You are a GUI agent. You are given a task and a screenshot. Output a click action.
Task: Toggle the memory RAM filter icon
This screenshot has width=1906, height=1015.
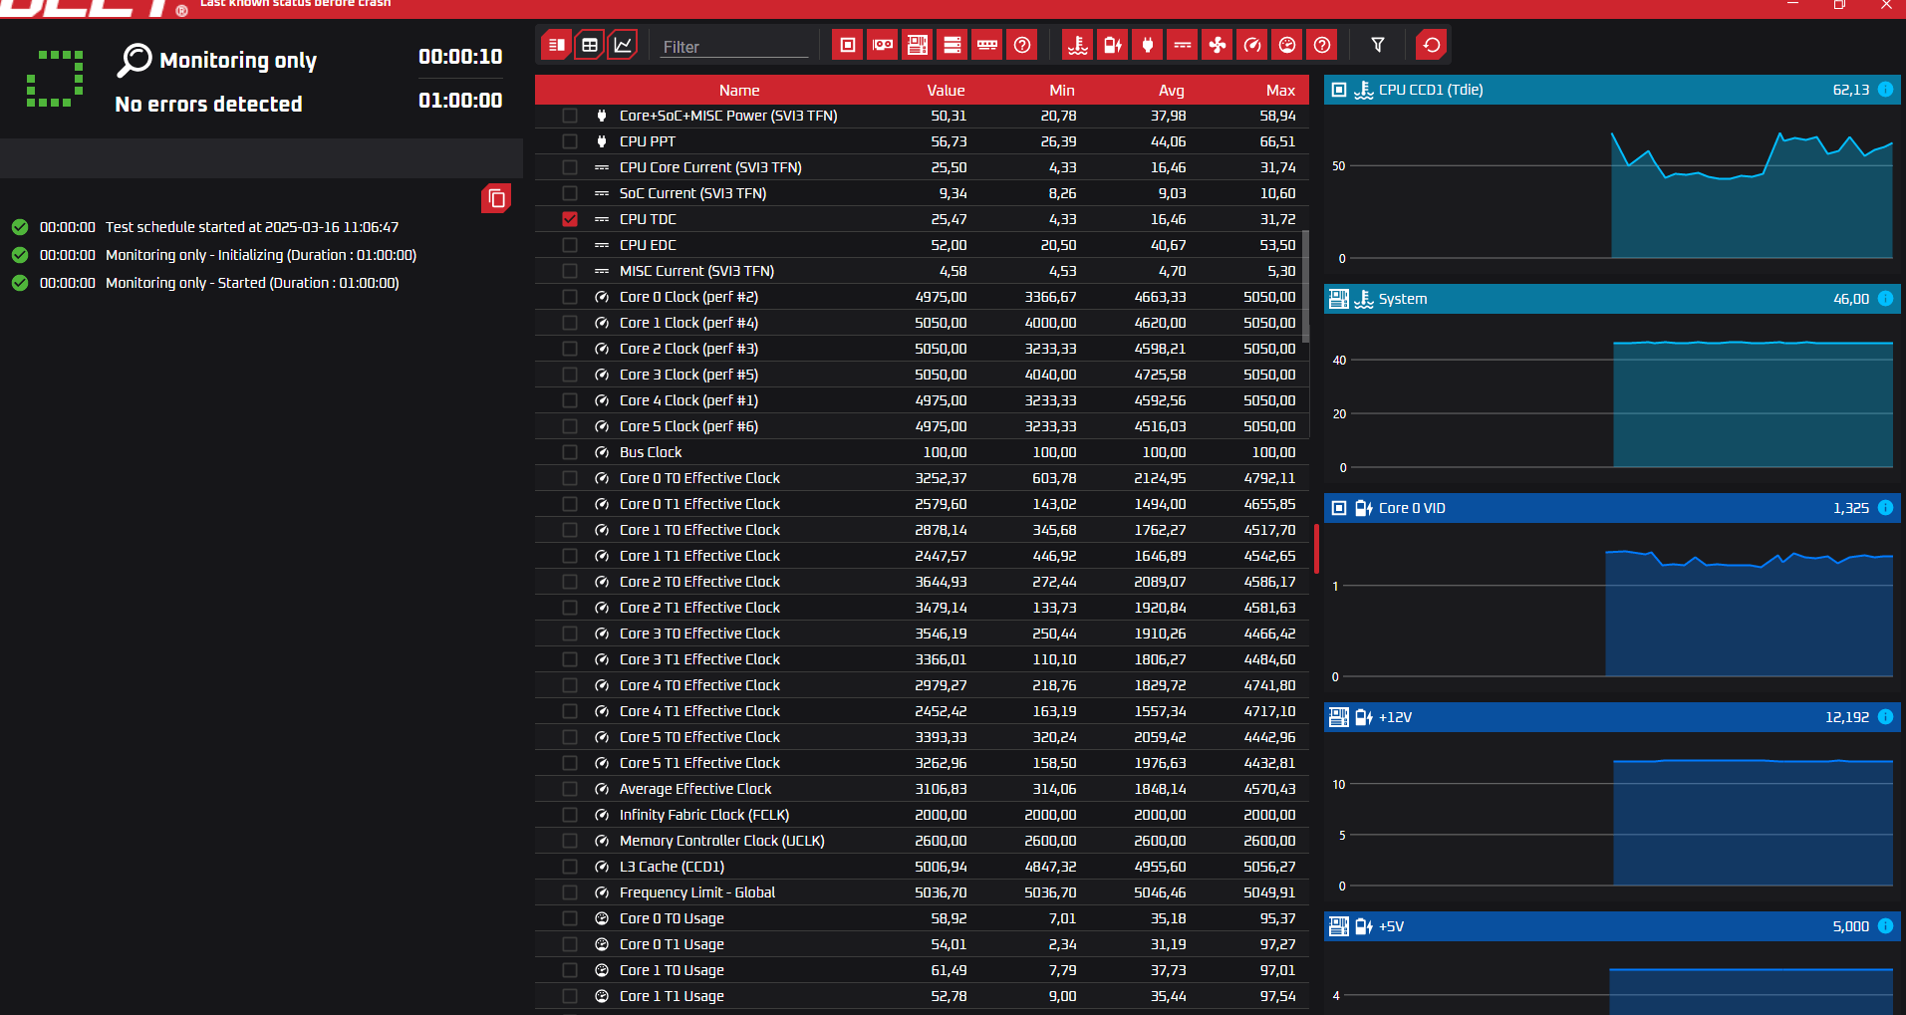point(987,45)
